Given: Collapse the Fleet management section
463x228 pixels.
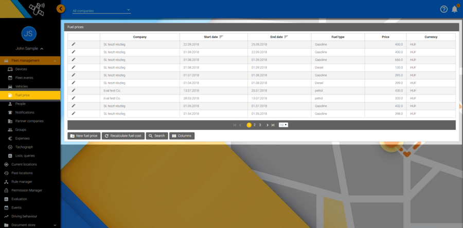Looking at the screenshot, I should [56, 61].
